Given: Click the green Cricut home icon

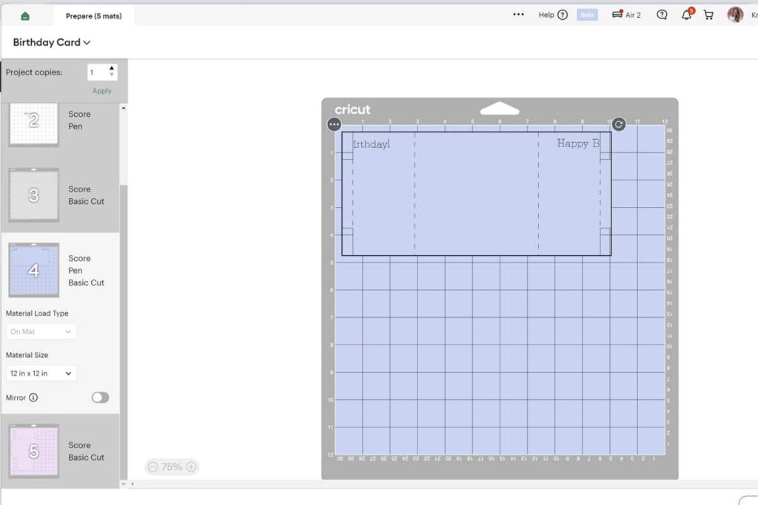Looking at the screenshot, I should pos(25,16).
